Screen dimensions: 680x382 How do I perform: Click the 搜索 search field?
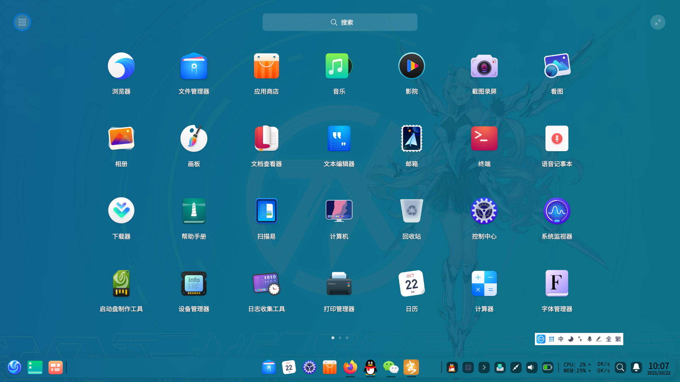pos(340,22)
